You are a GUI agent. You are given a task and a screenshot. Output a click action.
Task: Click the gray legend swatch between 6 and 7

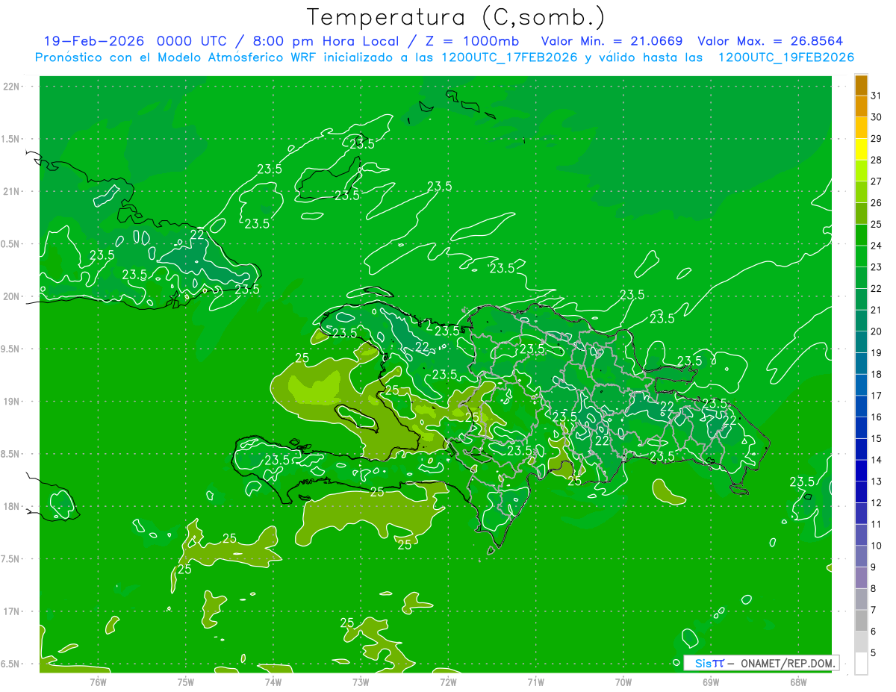861,620
